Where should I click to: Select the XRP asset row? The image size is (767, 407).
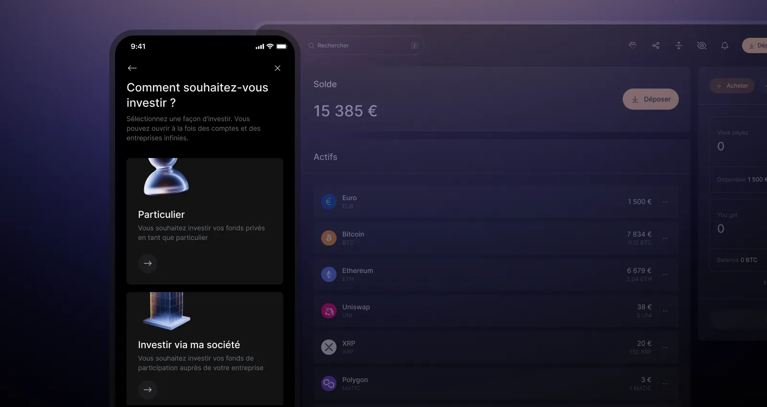click(x=496, y=347)
